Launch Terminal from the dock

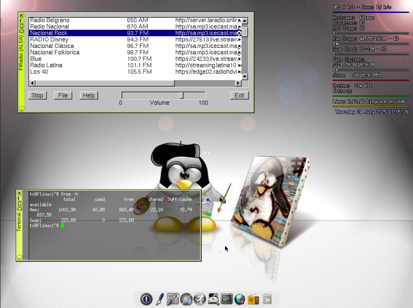pos(226,299)
